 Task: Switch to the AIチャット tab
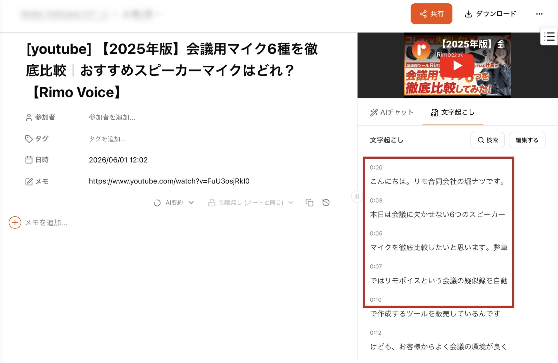392,112
